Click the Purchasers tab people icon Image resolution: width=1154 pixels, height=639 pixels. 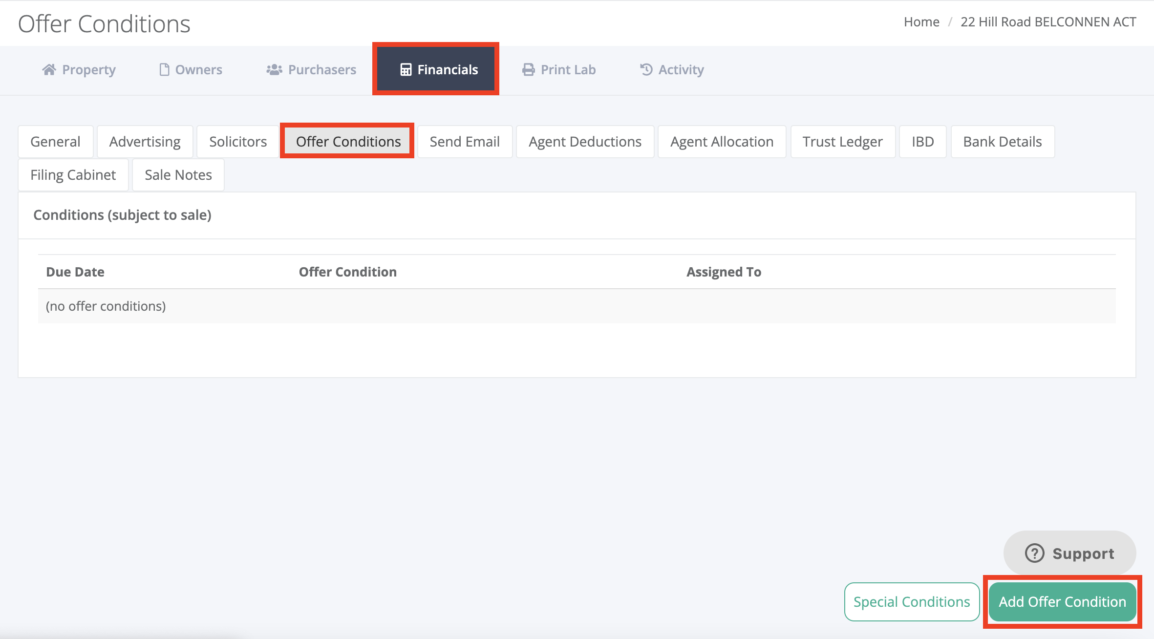click(x=274, y=70)
